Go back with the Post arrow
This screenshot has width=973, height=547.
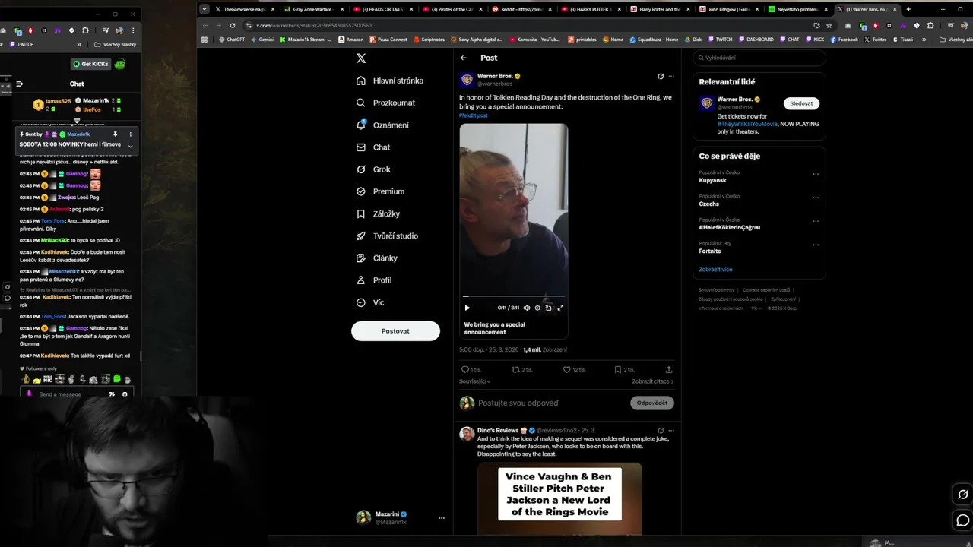click(464, 58)
